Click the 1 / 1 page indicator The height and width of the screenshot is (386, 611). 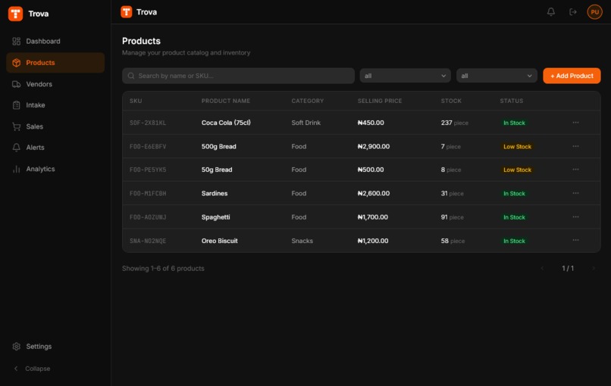pos(568,268)
